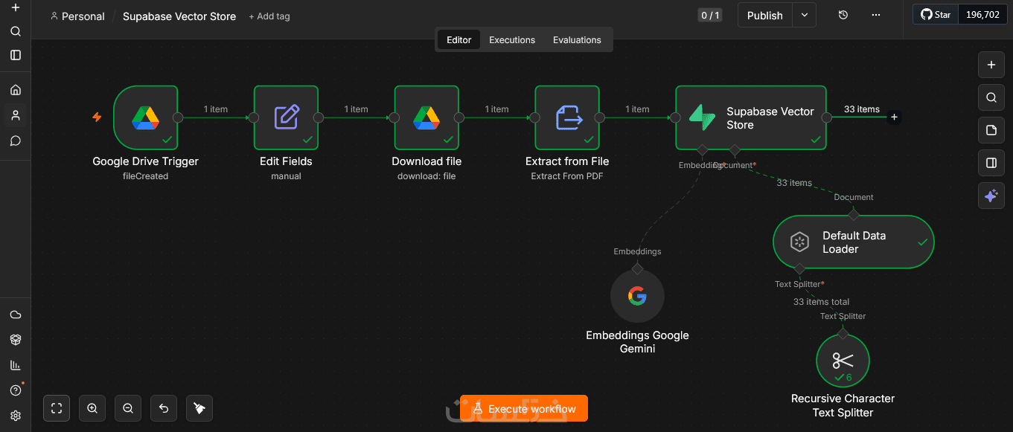Open the Recursive Character Text Splitter node
This screenshot has width=1013, height=432.
click(843, 361)
